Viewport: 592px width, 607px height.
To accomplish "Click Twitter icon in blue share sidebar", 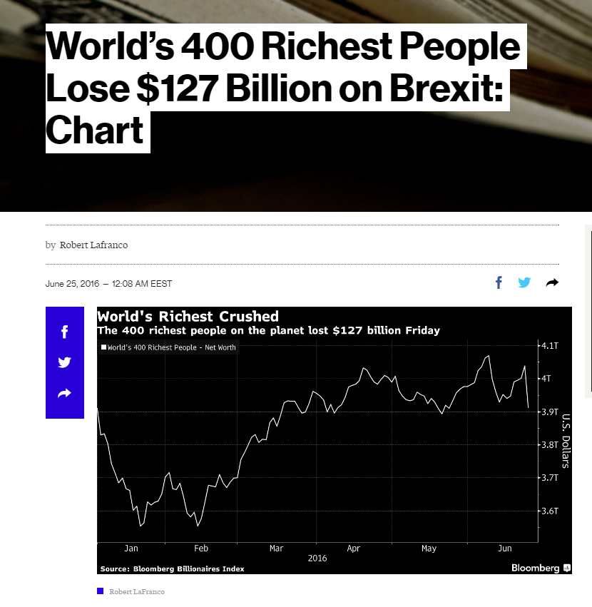I will tap(65, 362).
